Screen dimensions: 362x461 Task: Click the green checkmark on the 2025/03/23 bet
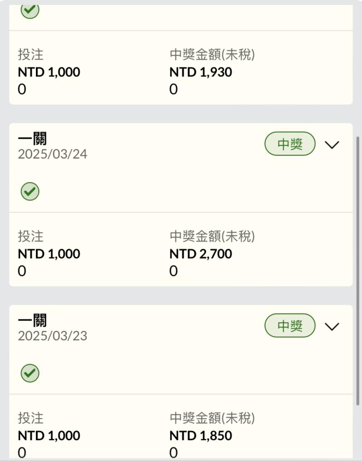click(x=30, y=373)
